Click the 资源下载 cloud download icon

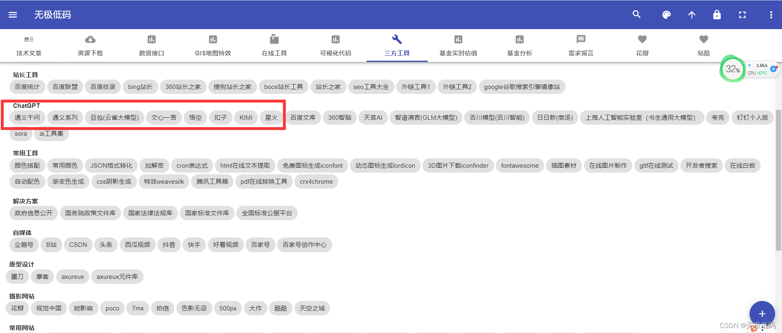pyautogui.click(x=90, y=39)
